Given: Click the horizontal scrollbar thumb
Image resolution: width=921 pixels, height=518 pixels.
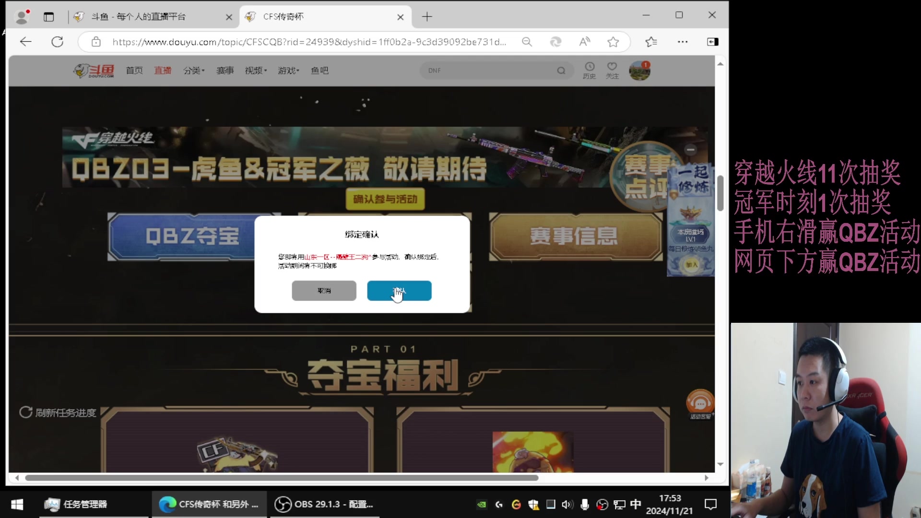Looking at the screenshot, I should click(282, 478).
